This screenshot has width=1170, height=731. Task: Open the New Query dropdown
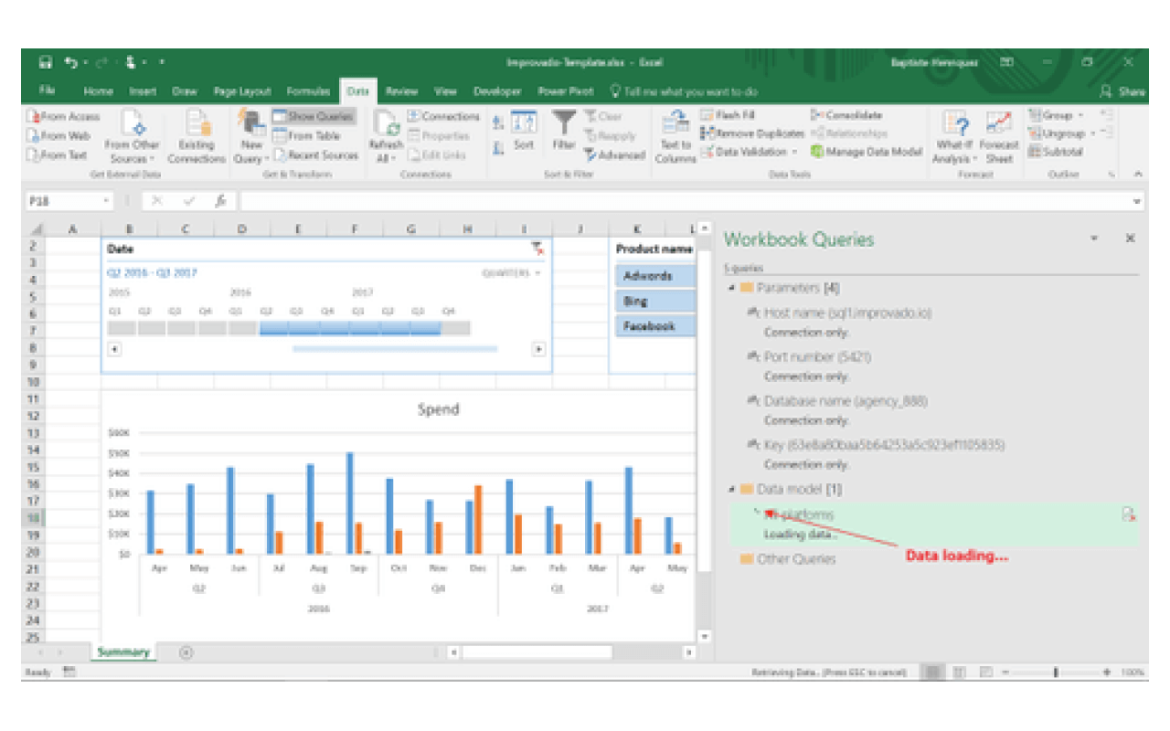point(251,136)
